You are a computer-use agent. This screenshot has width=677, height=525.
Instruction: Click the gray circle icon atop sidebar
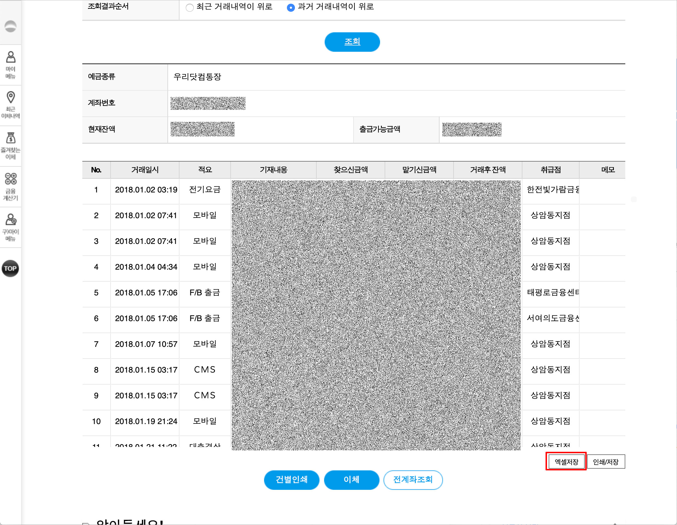(11, 26)
